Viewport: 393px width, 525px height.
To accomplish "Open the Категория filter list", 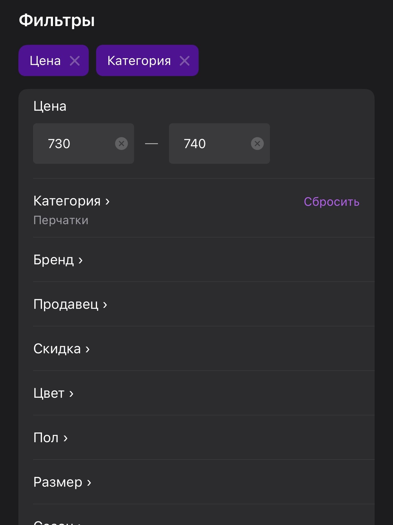I will (204, 208).
